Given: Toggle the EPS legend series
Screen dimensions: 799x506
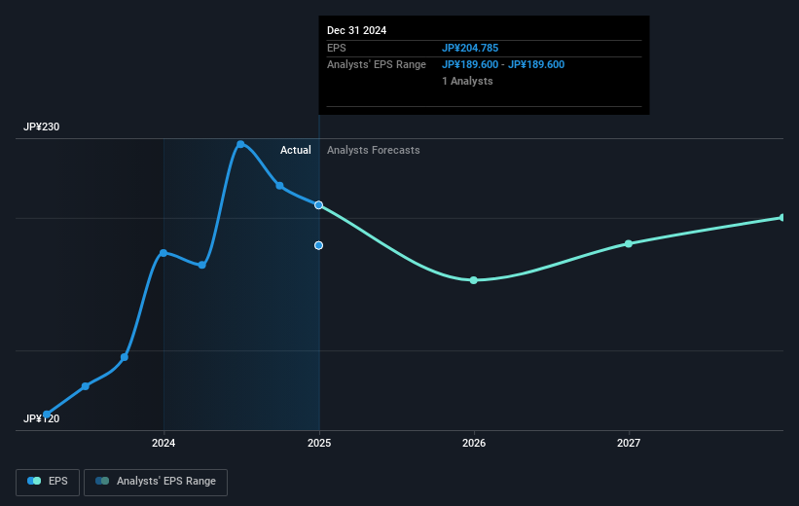Looking at the screenshot, I should pyautogui.click(x=48, y=482).
